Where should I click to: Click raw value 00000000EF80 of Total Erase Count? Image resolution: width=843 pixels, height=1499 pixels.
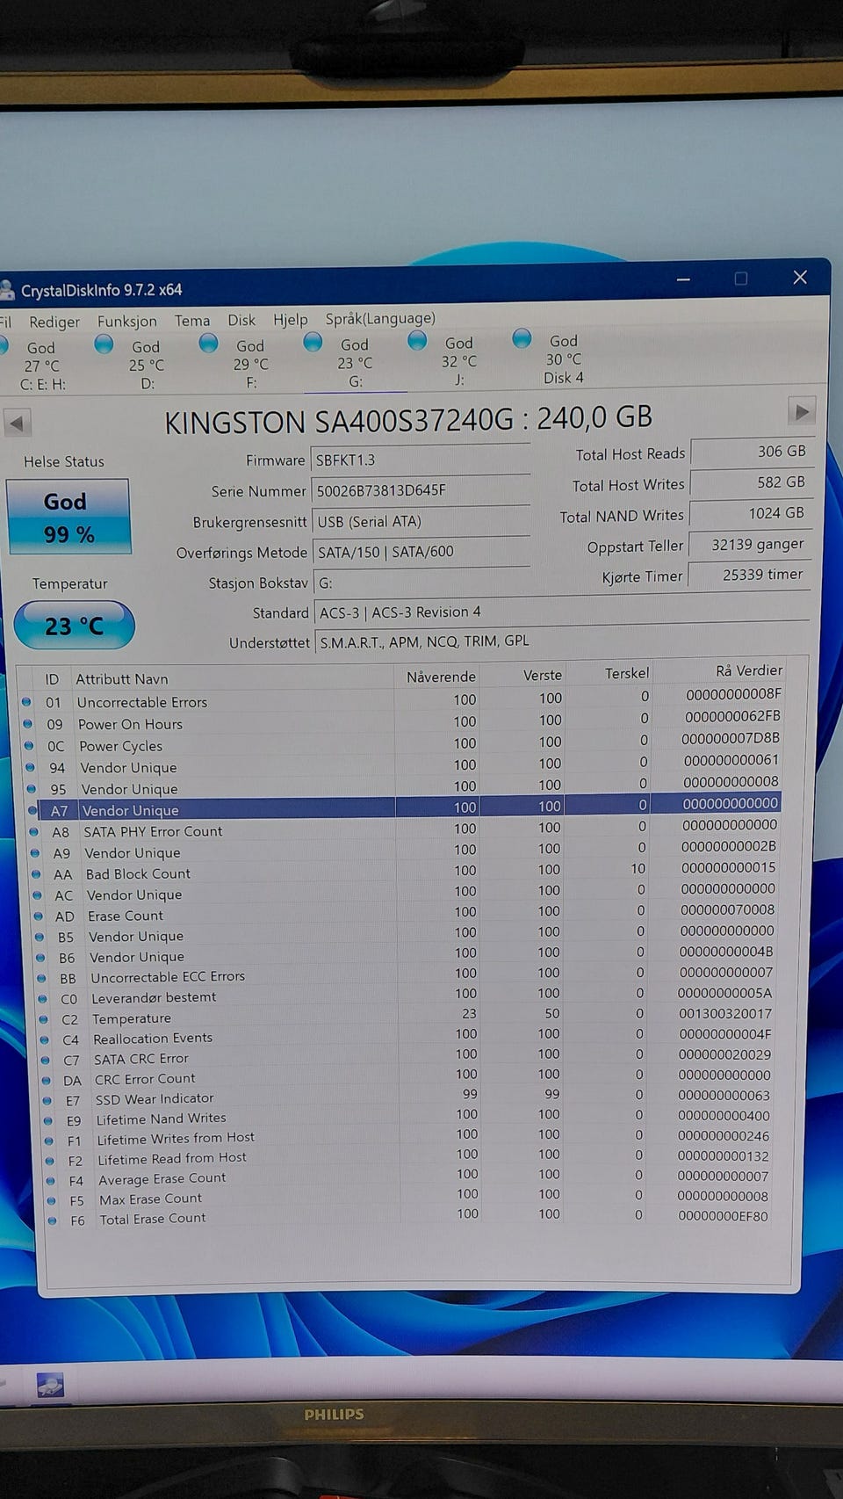pyautogui.click(x=723, y=1216)
